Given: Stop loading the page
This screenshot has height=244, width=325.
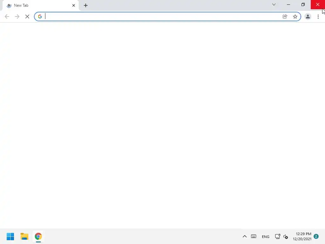Looking at the screenshot, I should pos(27,17).
